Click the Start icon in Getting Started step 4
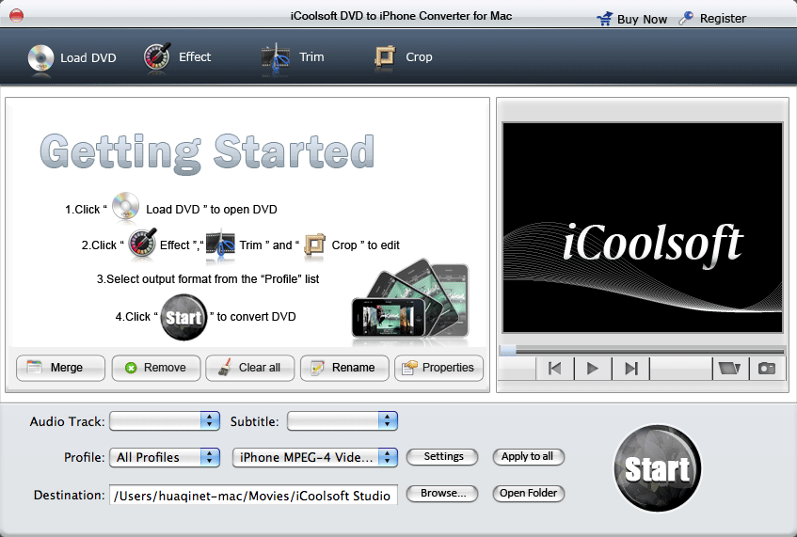797x537 pixels. pyautogui.click(x=183, y=318)
